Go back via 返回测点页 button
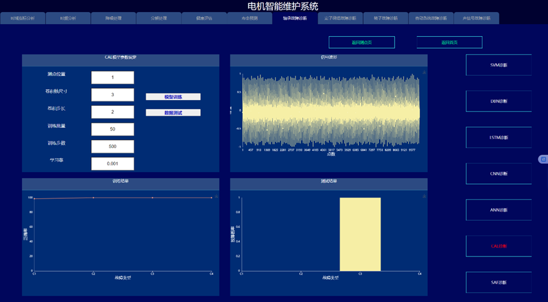This screenshot has height=302, width=548. [x=362, y=42]
